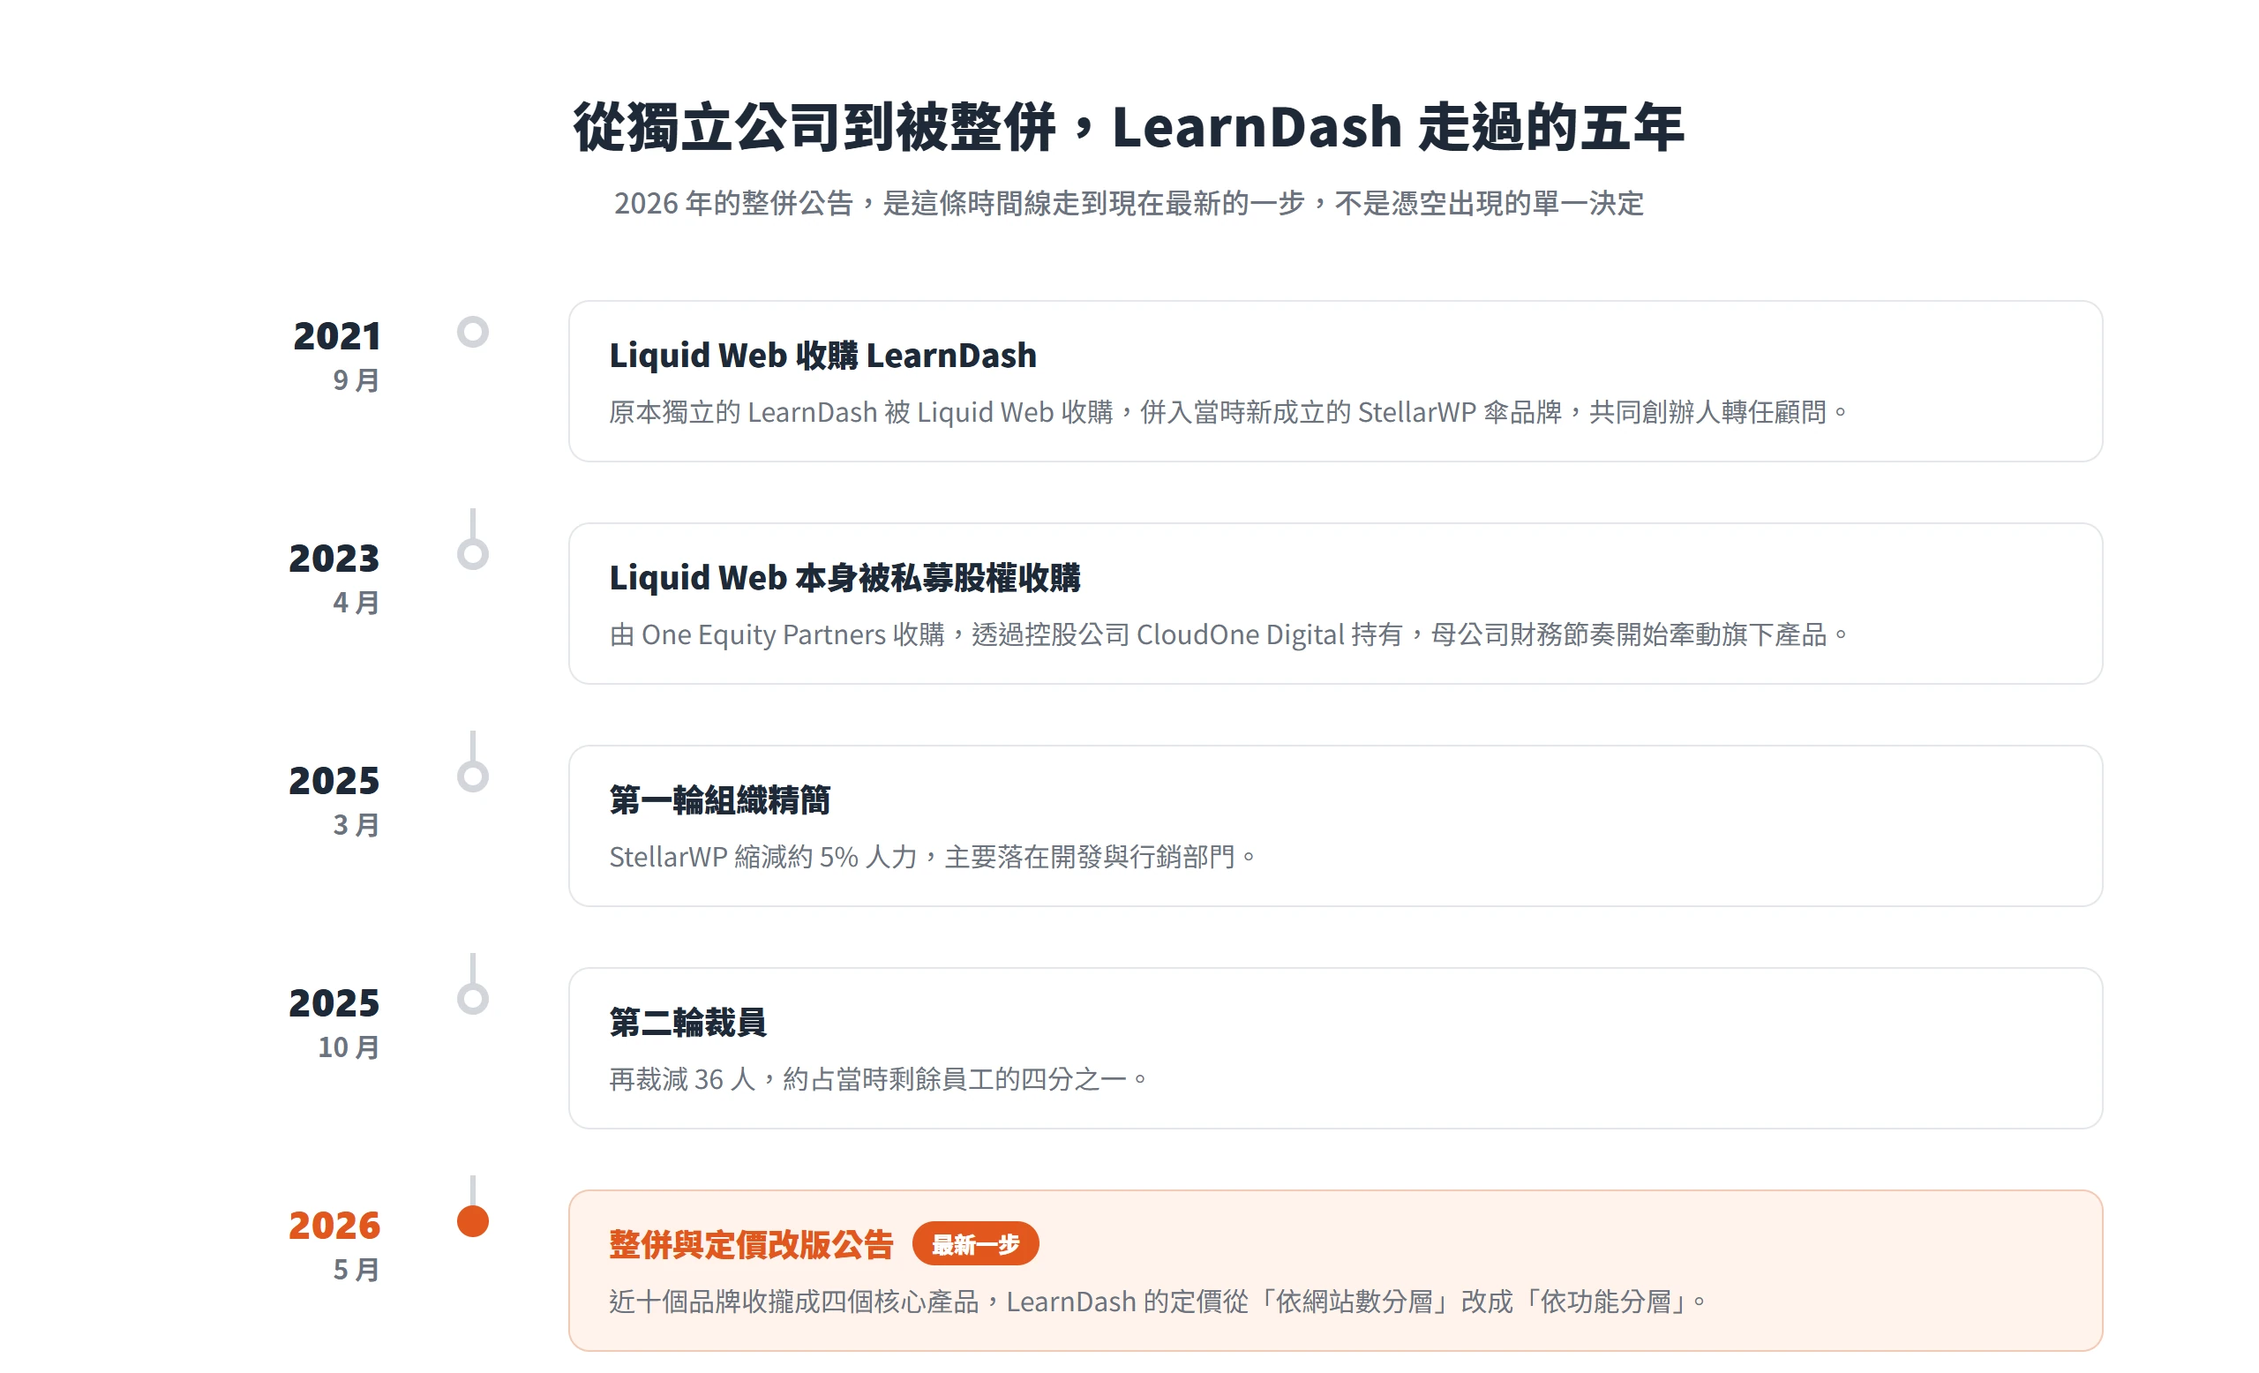Select the headline 從獨立公司到被整併，LearnDash 走過的五年
The height and width of the screenshot is (1373, 2259).
click(1129, 126)
